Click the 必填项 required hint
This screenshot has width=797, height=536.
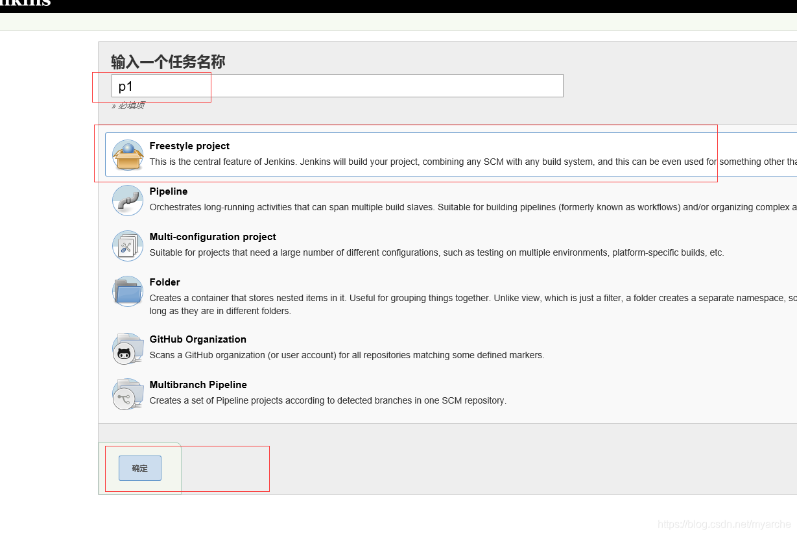pyautogui.click(x=128, y=105)
